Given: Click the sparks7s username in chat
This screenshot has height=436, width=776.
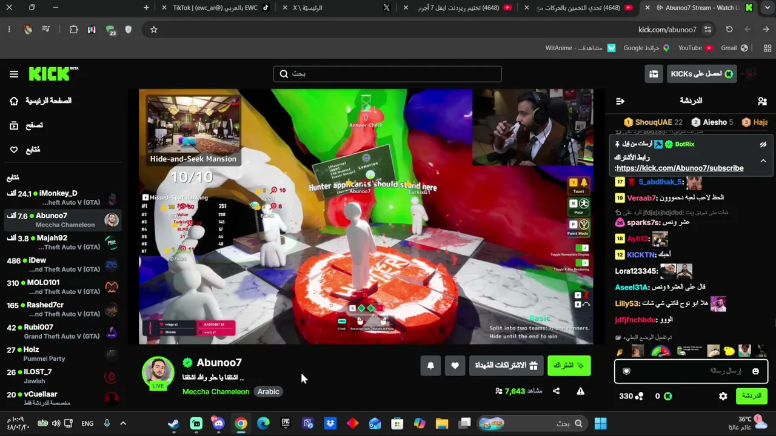Looking at the screenshot, I should point(643,223).
